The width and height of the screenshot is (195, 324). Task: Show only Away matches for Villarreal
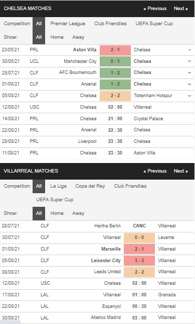(78, 213)
